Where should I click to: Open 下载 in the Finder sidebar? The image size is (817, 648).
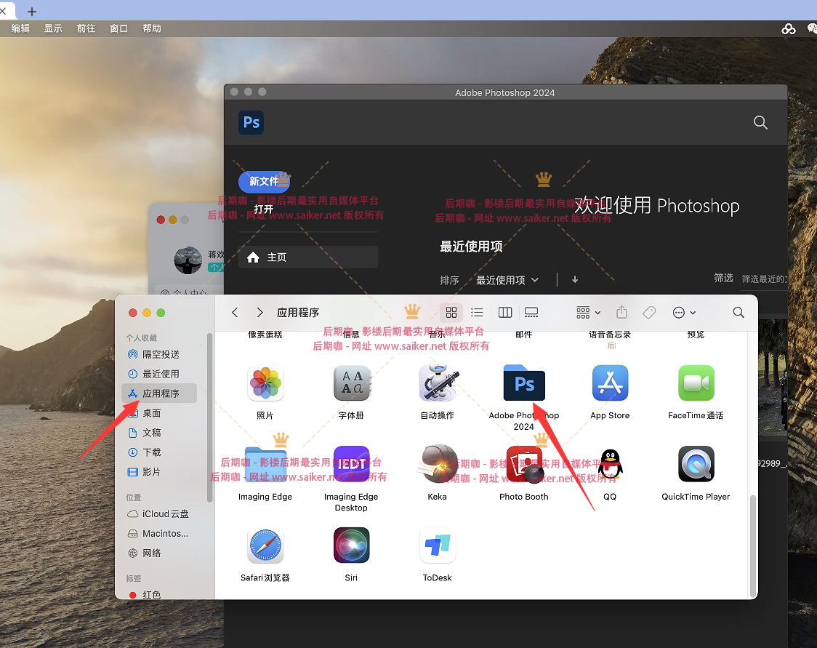[159, 452]
